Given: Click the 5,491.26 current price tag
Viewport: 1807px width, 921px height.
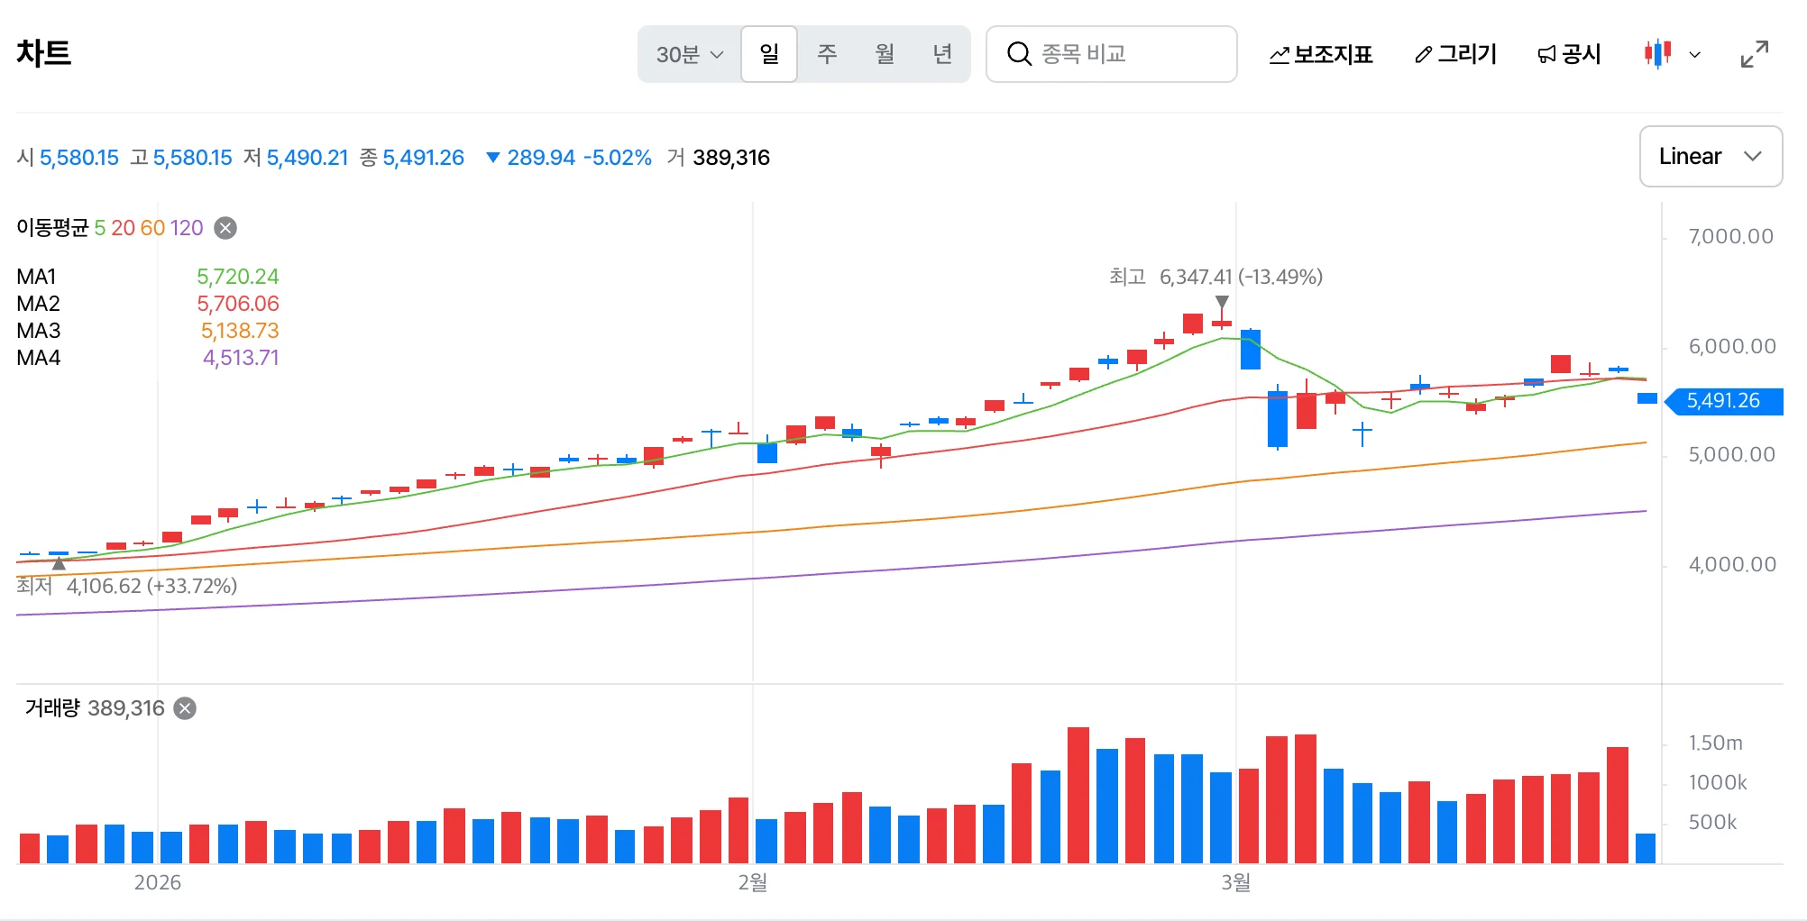Looking at the screenshot, I should point(1723,401).
